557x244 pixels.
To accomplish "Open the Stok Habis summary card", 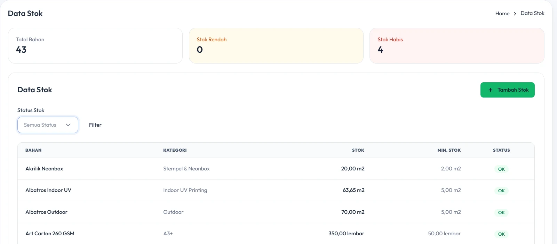I will point(457,46).
